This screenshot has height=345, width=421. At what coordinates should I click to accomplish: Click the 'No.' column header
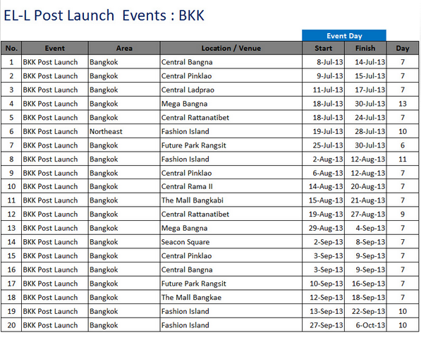(x=11, y=48)
